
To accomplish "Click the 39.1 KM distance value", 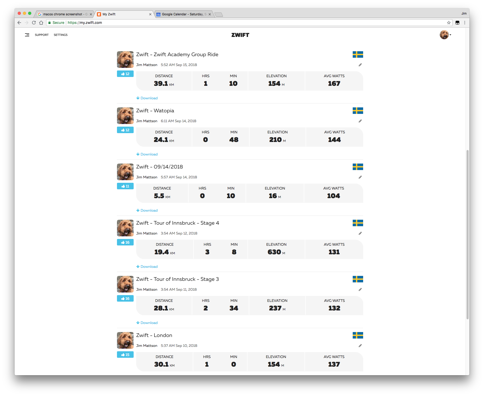I will pos(164,83).
